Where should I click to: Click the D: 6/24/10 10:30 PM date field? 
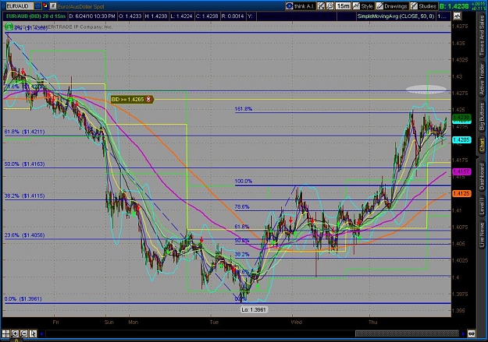click(x=92, y=16)
